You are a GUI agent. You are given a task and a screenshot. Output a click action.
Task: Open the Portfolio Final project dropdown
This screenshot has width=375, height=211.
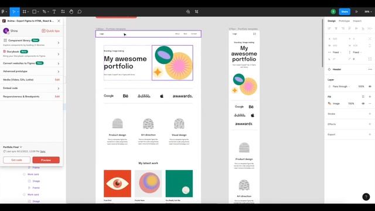tap(12, 147)
